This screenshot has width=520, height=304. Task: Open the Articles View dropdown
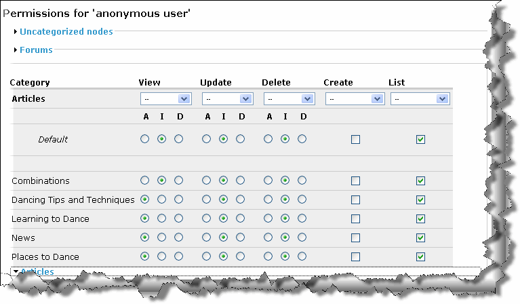pos(166,99)
